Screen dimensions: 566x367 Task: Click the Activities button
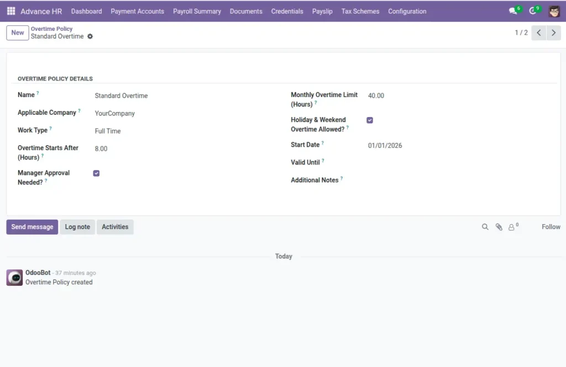pyautogui.click(x=115, y=227)
